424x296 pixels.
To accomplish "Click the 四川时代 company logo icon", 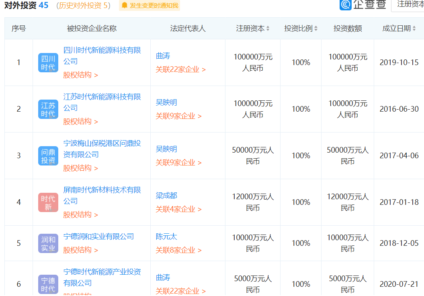I will (48, 63).
